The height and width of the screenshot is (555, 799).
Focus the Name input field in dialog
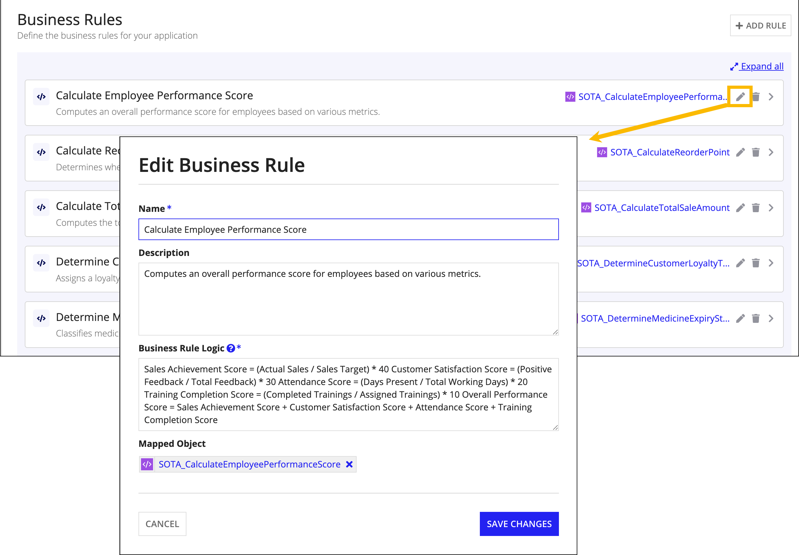tap(348, 229)
